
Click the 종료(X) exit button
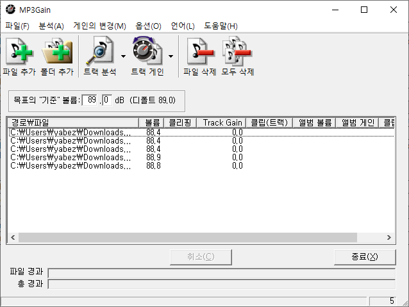click(365, 257)
